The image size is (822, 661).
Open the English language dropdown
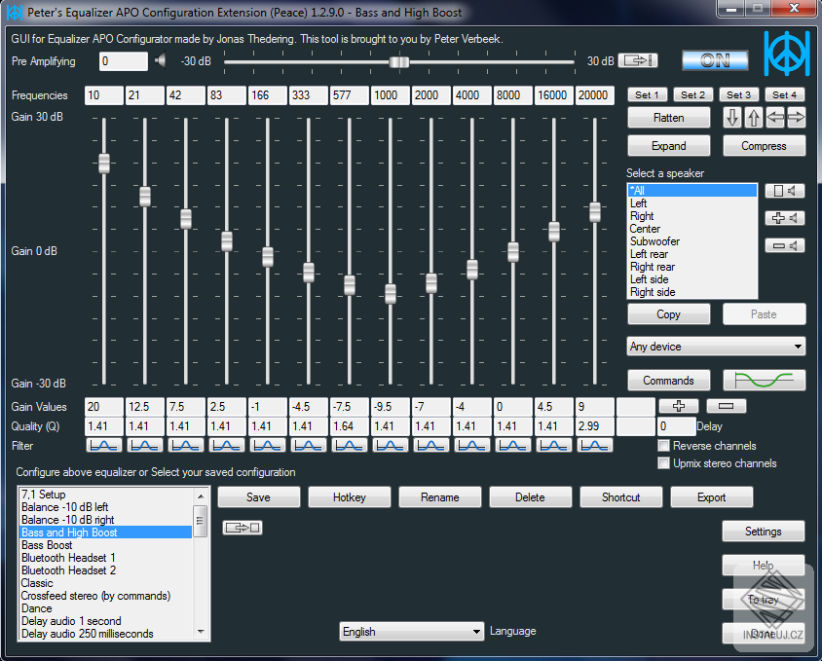pyautogui.click(x=411, y=632)
